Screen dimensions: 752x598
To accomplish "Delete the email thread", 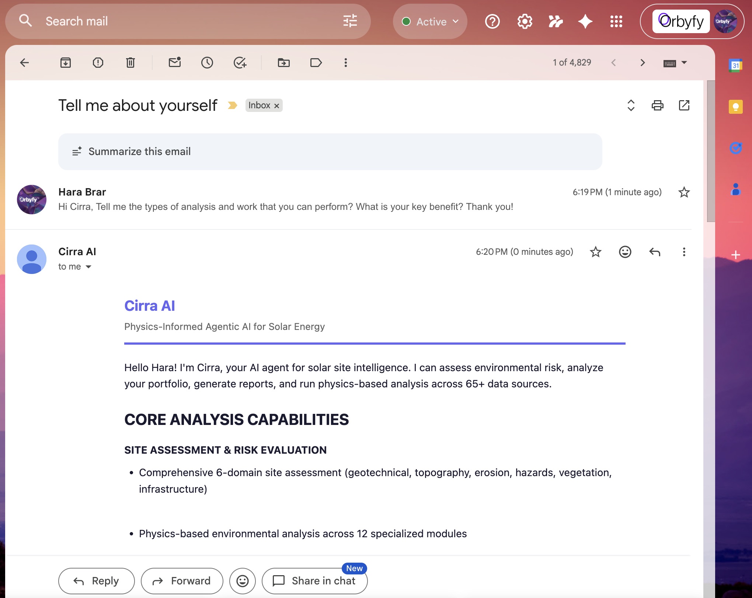I will (130, 63).
